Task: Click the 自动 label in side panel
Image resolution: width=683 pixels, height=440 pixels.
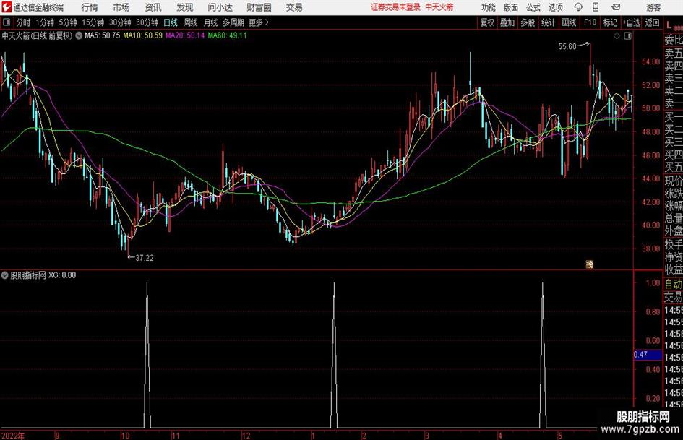Action: pos(674,284)
